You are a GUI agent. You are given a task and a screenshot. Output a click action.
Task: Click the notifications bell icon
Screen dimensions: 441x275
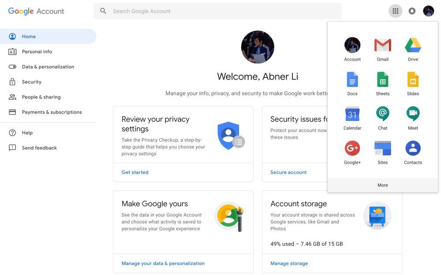tap(412, 11)
